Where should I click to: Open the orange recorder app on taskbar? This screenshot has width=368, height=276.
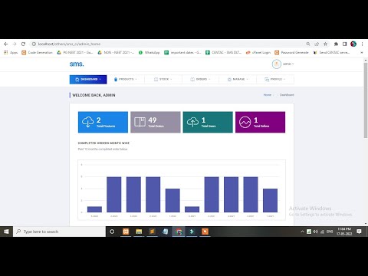pyautogui.click(x=205, y=232)
